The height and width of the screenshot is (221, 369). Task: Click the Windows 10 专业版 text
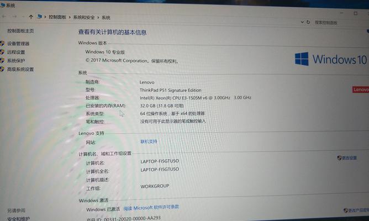click(x=105, y=52)
